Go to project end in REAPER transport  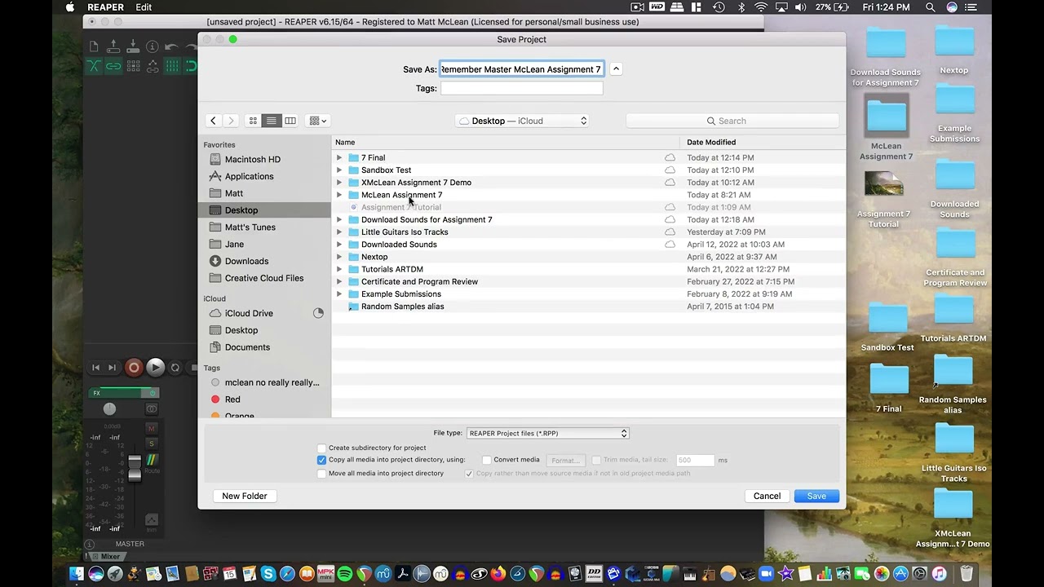(113, 368)
